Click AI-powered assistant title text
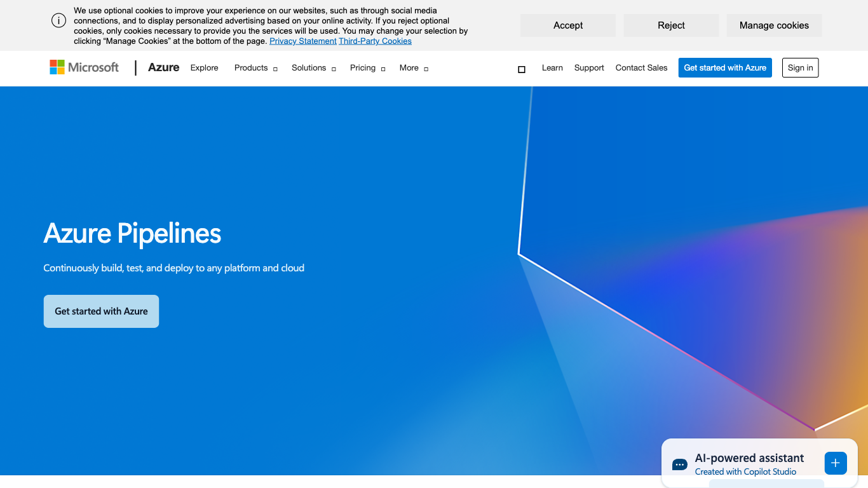 point(749,458)
